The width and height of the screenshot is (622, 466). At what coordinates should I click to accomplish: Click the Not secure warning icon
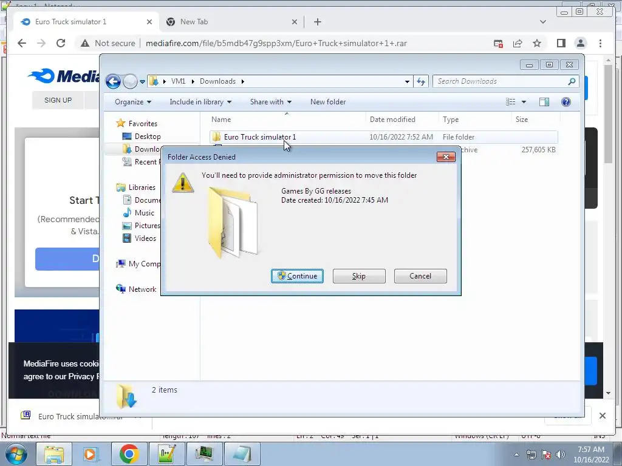tap(85, 43)
